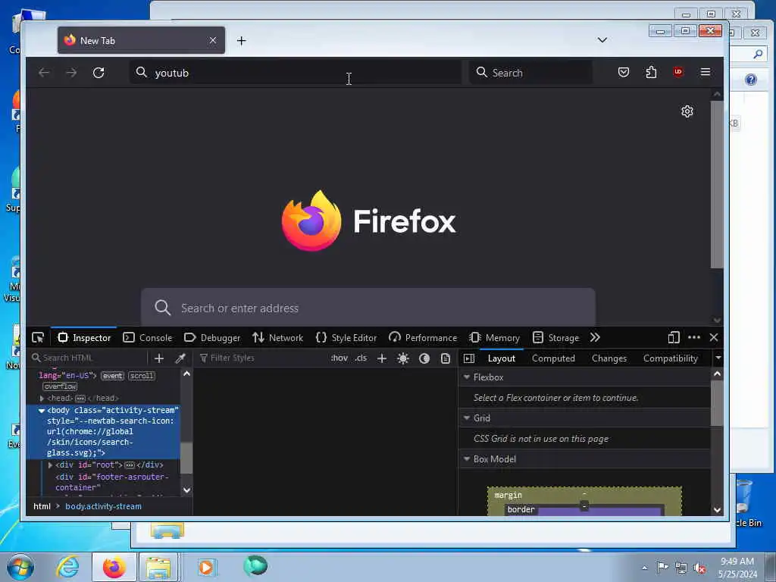Open the Storage panel
Image resolution: width=776 pixels, height=582 pixels.
[555, 337]
